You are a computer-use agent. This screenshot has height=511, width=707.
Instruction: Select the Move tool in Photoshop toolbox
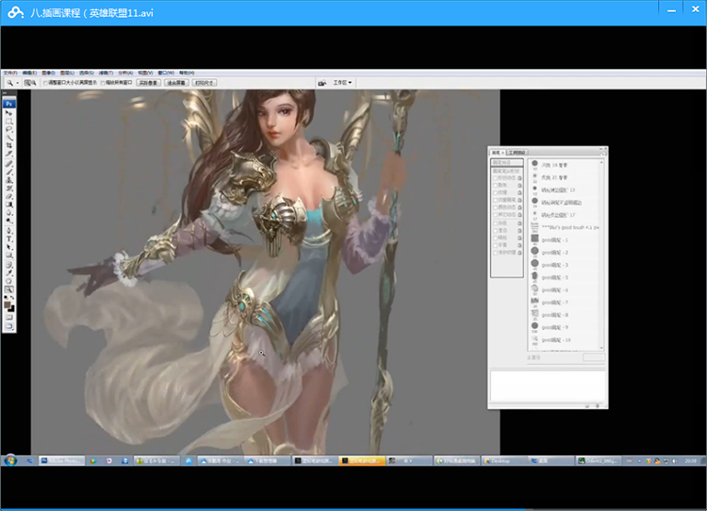9,113
